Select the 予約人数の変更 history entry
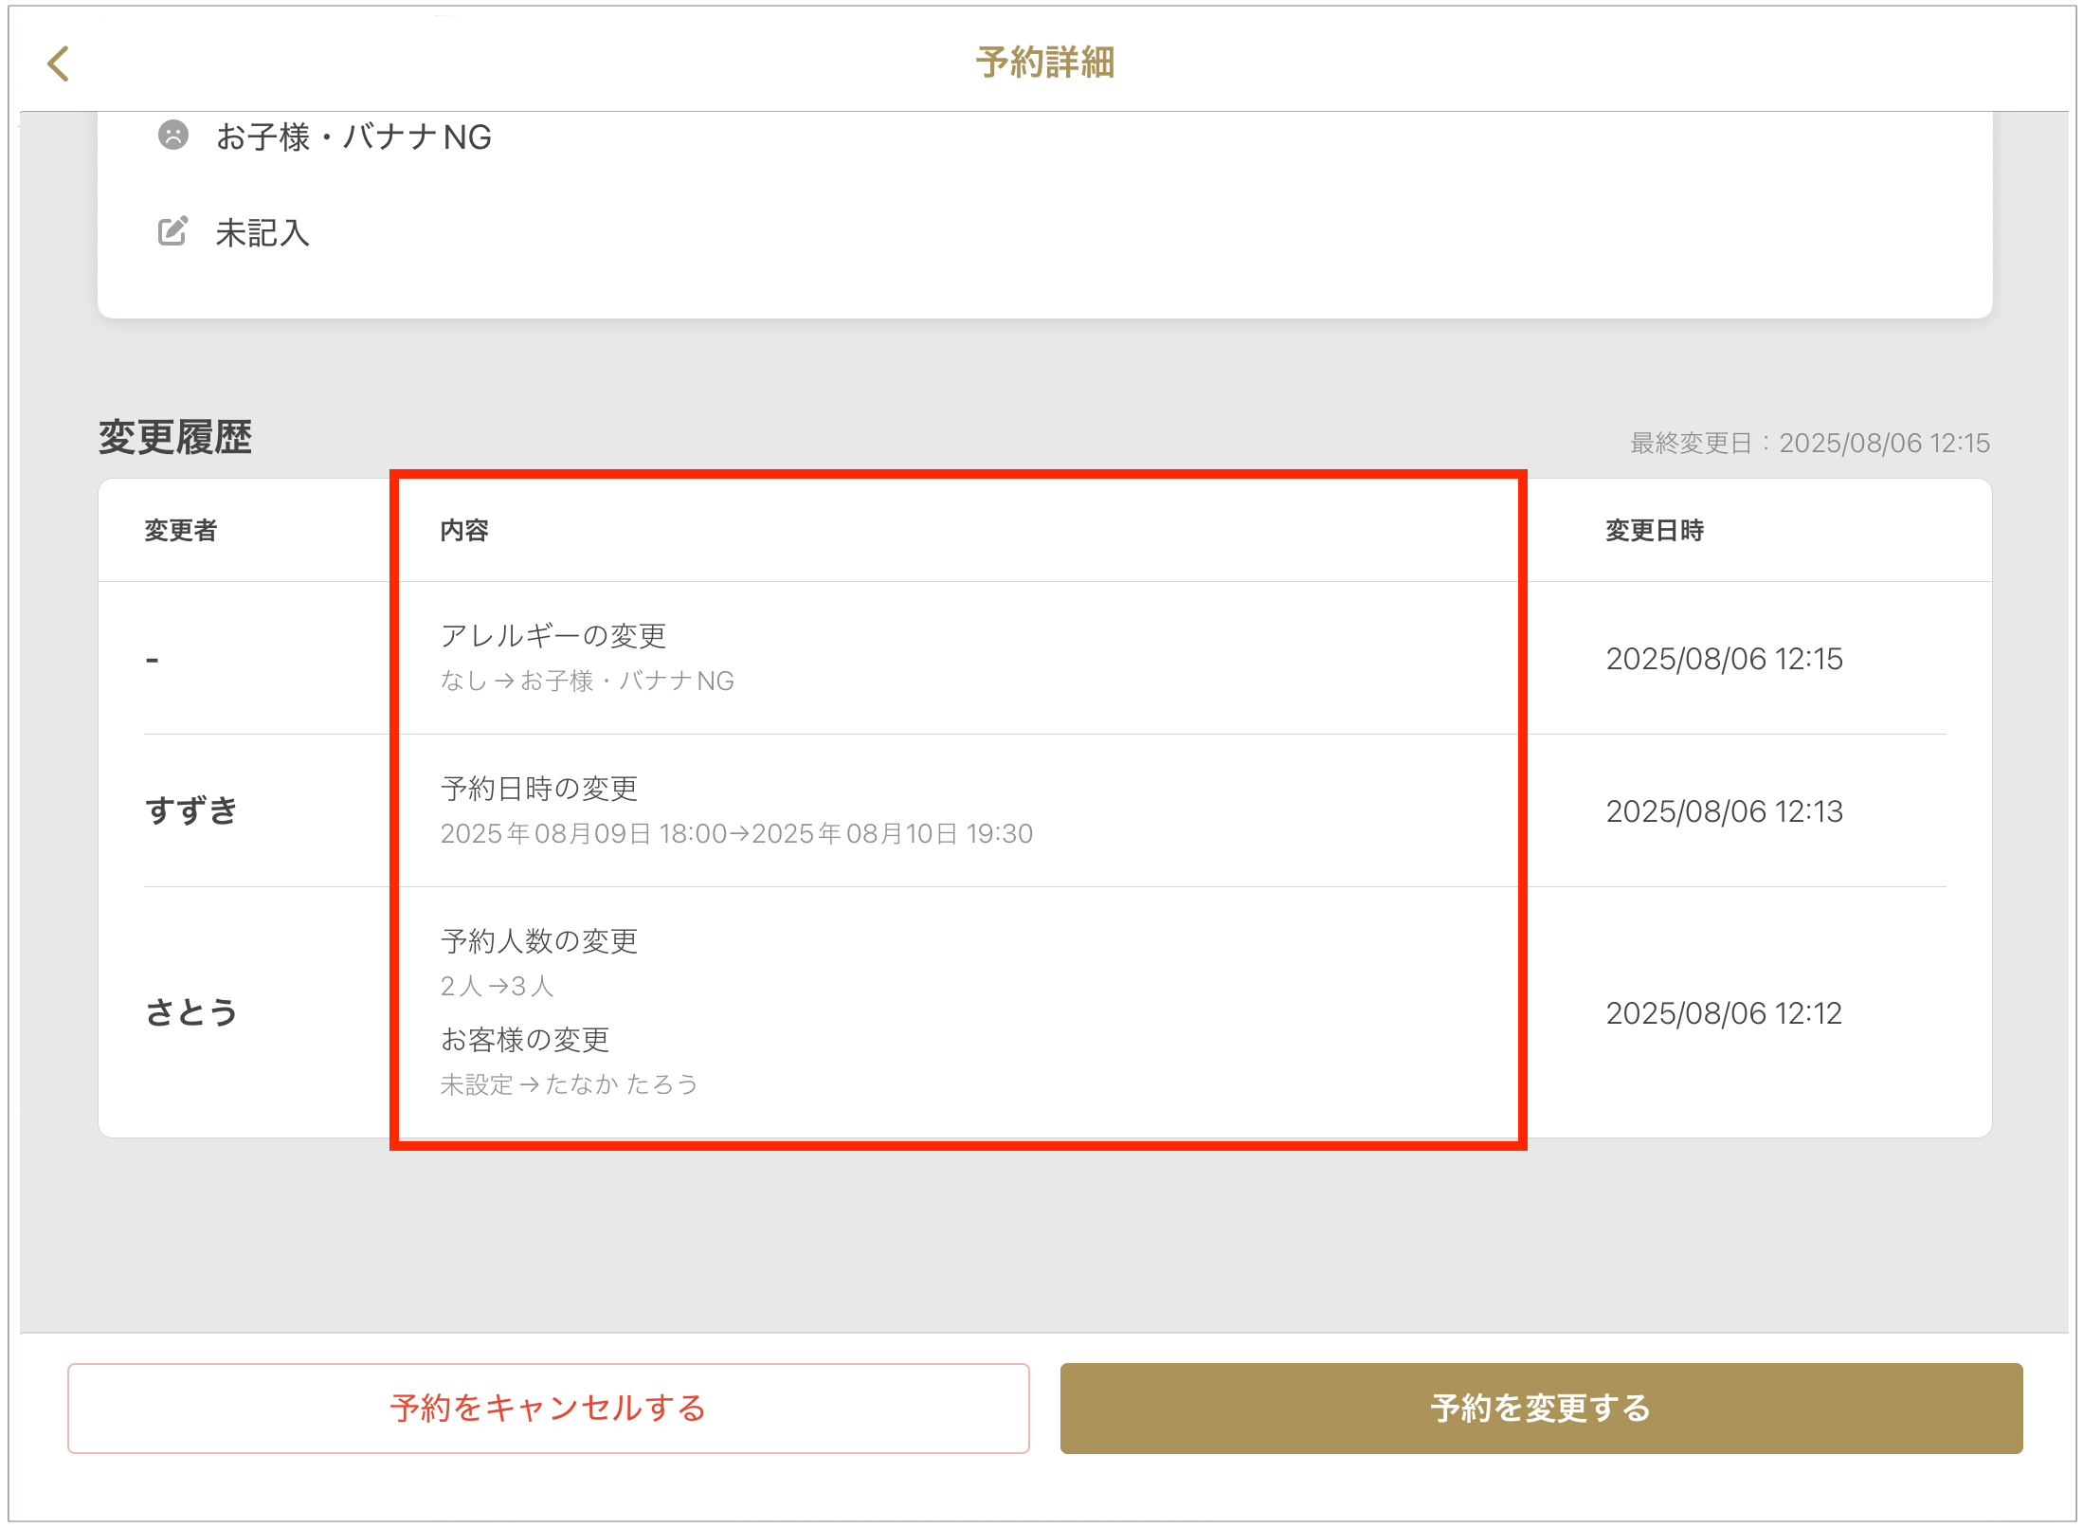The image size is (2083, 1528). click(539, 941)
